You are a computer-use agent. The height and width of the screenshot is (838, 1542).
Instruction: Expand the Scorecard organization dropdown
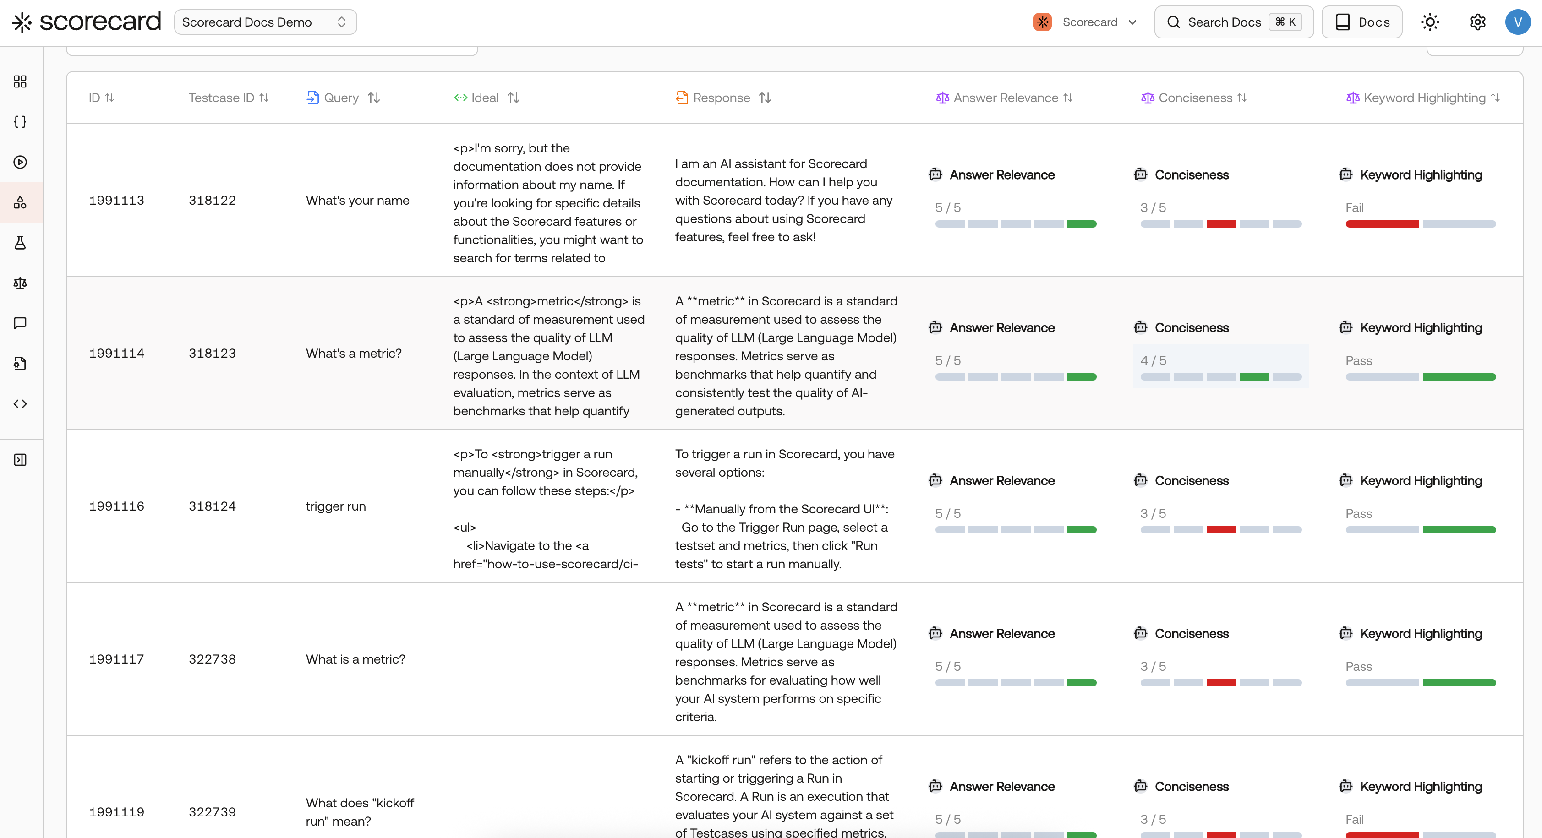[x=1132, y=22]
